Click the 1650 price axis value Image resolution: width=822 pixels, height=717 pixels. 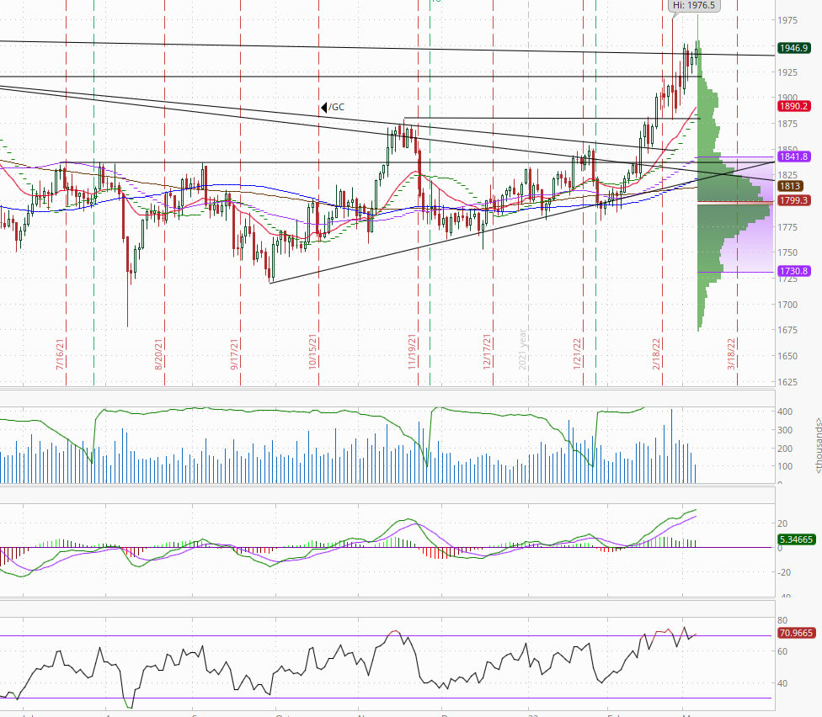788,356
